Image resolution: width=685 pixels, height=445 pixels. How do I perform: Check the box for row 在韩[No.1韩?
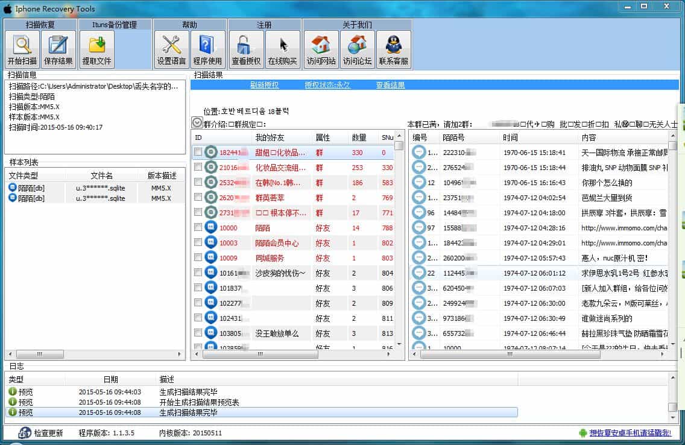point(198,182)
